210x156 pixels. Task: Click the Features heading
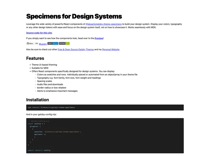35,58
